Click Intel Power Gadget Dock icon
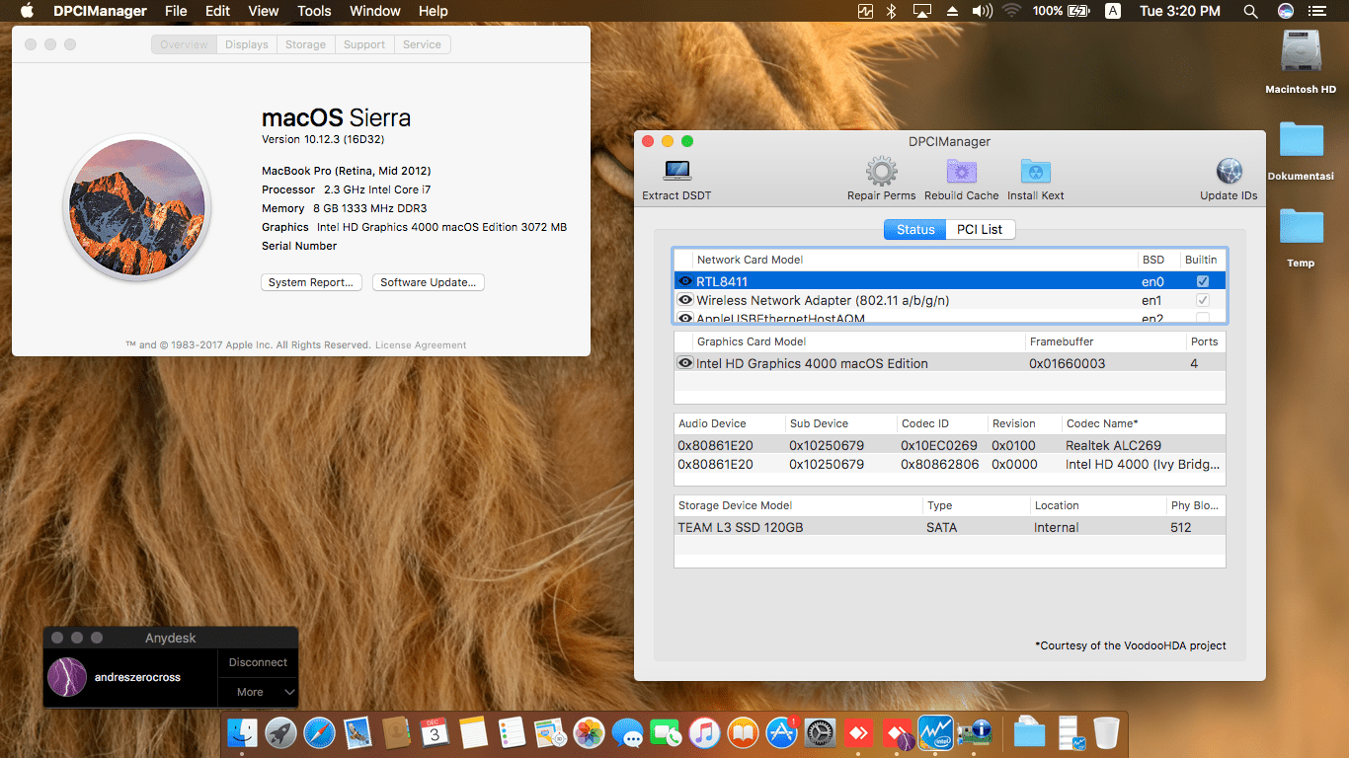1349x758 pixels. [x=935, y=732]
